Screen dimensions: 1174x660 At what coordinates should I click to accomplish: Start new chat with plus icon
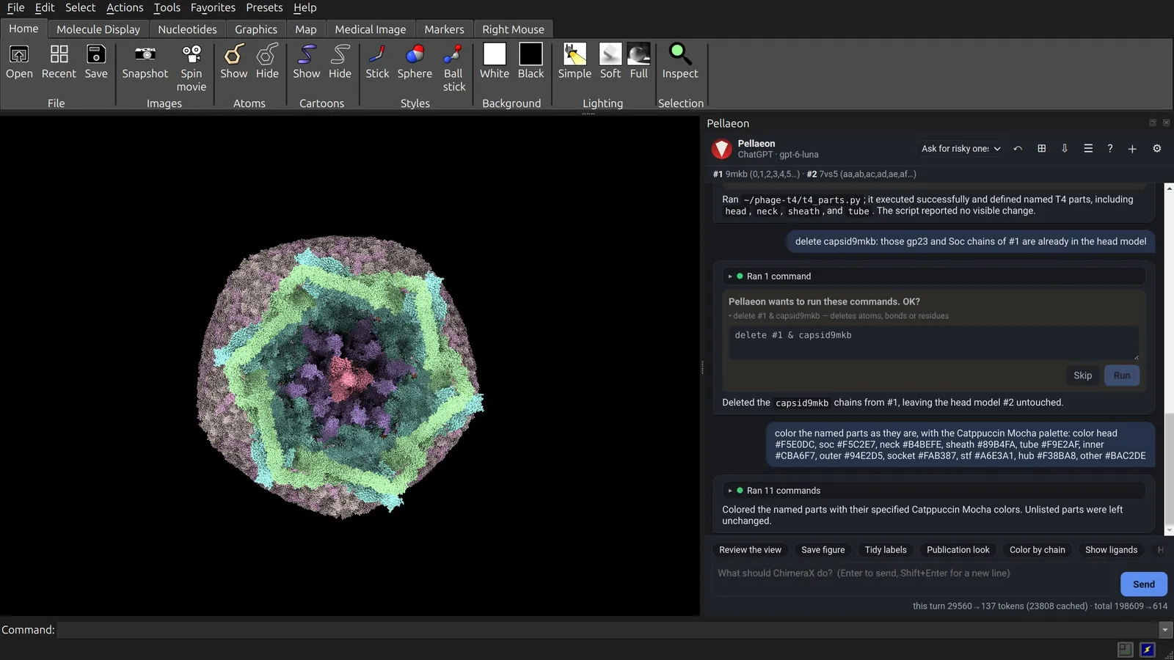click(1132, 149)
